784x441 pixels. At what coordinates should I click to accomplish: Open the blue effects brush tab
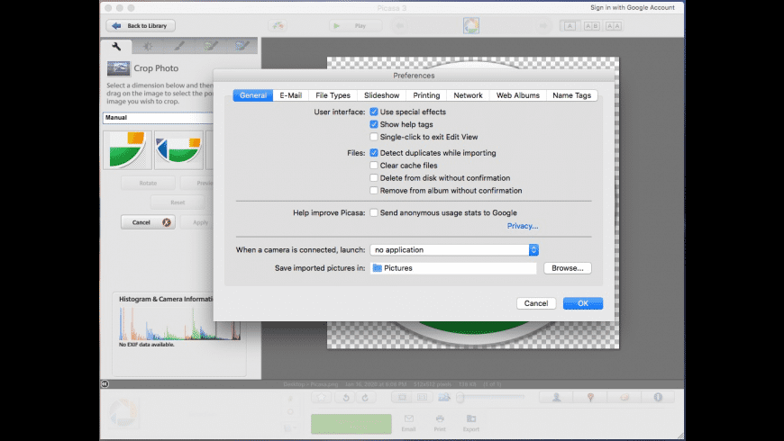[x=242, y=47]
